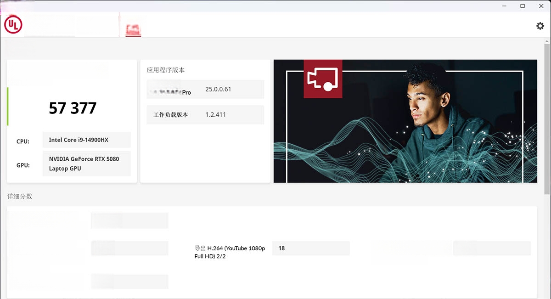Click the 详细分数 section heading
Image resolution: width=551 pixels, height=299 pixels.
tap(20, 196)
